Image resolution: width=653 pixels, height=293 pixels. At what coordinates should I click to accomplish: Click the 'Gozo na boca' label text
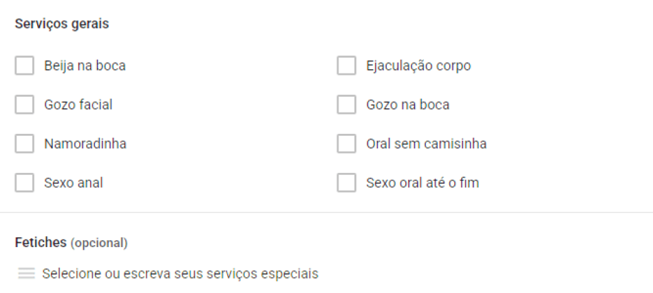pyautogui.click(x=407, y=105)
